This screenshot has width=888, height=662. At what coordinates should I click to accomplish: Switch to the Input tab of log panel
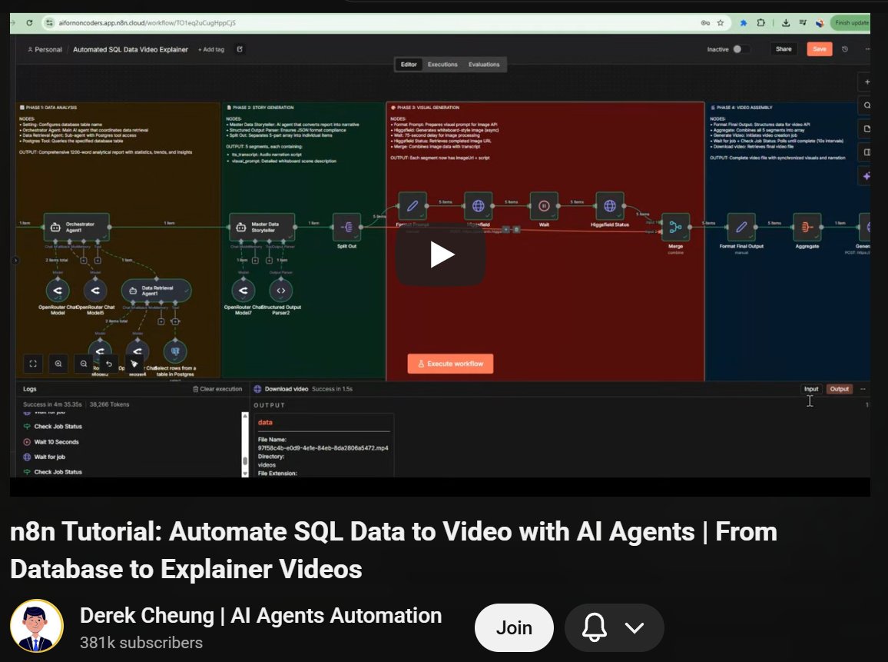coord(811,389)
